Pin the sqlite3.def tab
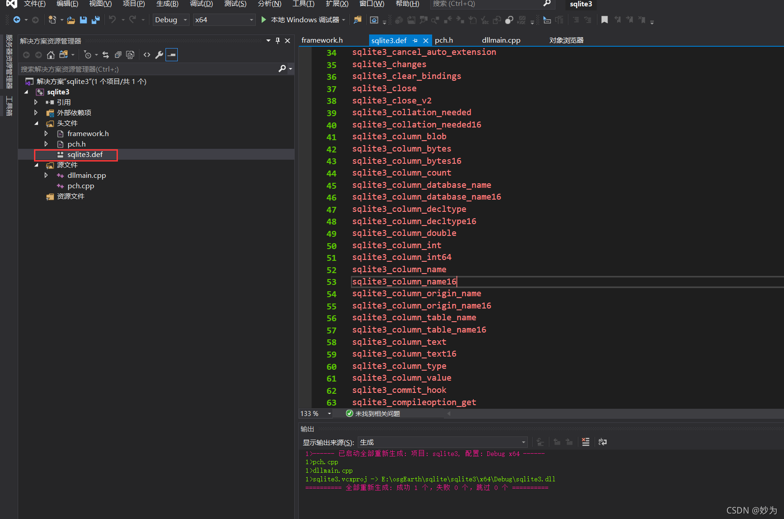 pos(415,40)
